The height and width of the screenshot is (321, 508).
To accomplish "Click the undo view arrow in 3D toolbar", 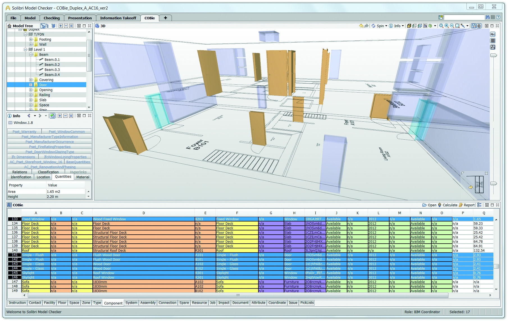I will pyautogui.click(x=361, y=26).
